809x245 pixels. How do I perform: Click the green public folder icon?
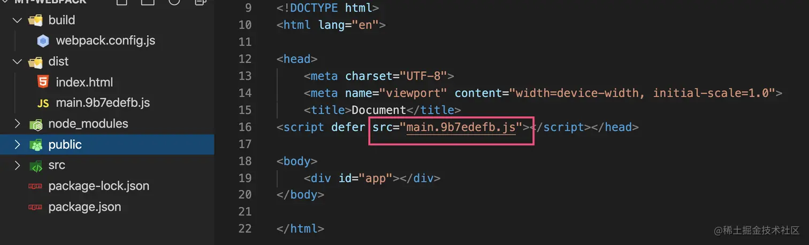tap(35, 145)
